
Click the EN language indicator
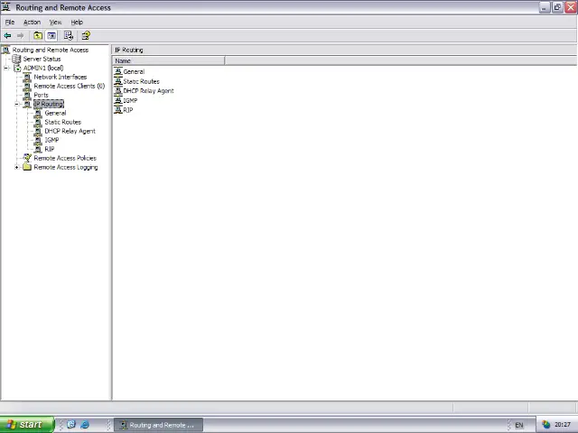click(519, 425)
